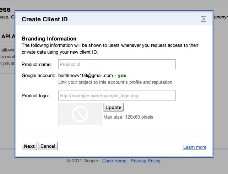Click the © 2011 Google footer text
Image resolution: width=228 pixels, height=174 pixels.
click(x=82, y=161)
